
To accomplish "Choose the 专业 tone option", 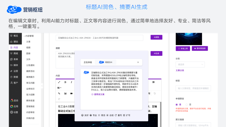I will (93, 115).
